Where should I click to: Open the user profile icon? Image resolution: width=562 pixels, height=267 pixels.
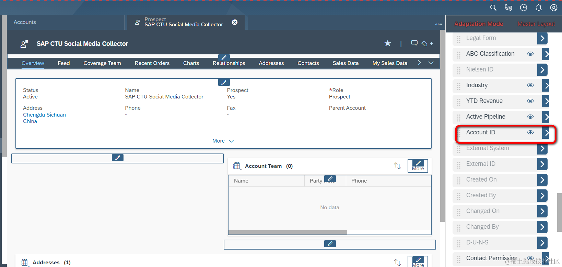point(554,8)
